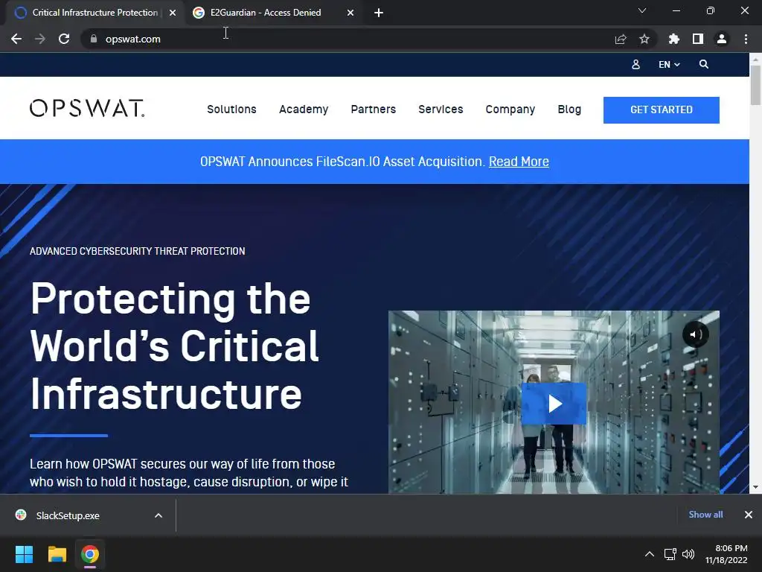The width and height of the screenshot is (762, 572).
Task: Click the scrollbar down arrow
Action: 755,487
